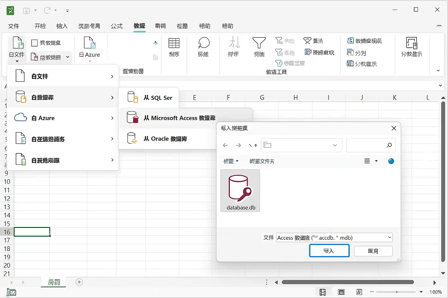This screenshot has width=448, height=298.
Task: Click the search magnifier in the import dialog
Action: click(x=389, y=145)
